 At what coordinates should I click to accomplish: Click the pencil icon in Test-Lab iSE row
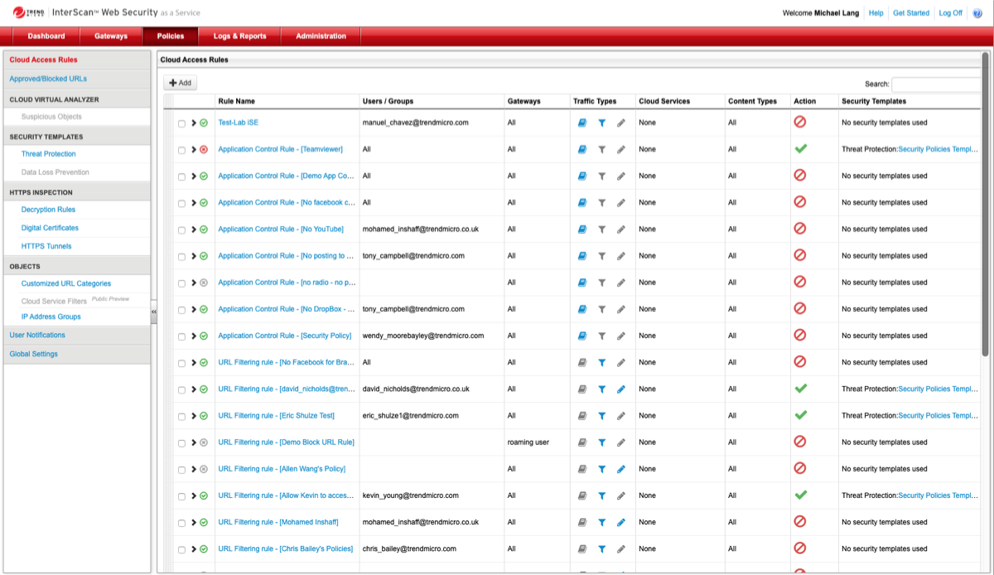[x=621, y=123]
